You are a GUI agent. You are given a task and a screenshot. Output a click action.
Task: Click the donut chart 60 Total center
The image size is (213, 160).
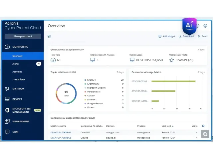(x=66, y=93)
